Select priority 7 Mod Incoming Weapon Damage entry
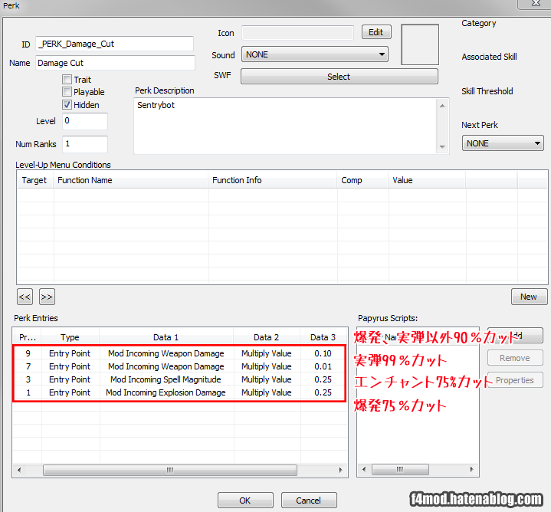The height and width of the screenshot is (512, 551). pyautogui.click(x=179, y=366)
